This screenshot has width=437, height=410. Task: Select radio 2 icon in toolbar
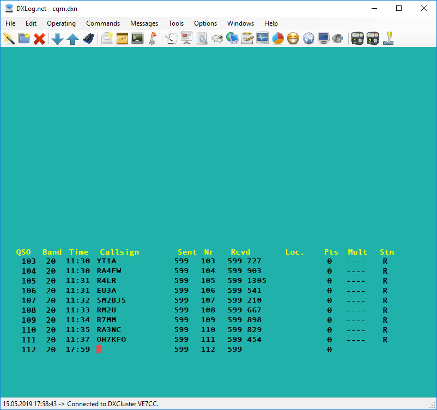373,38
